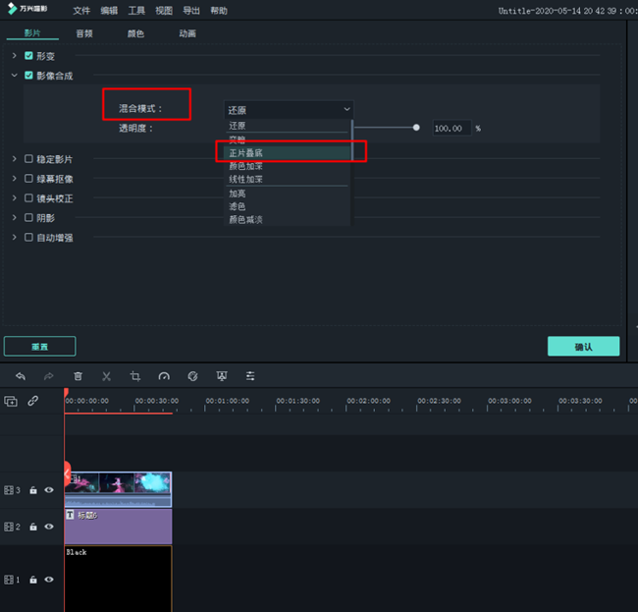The image size is (638, 612).
Task: Choose 还原 option in dropdown list
Action: [288, 126]
